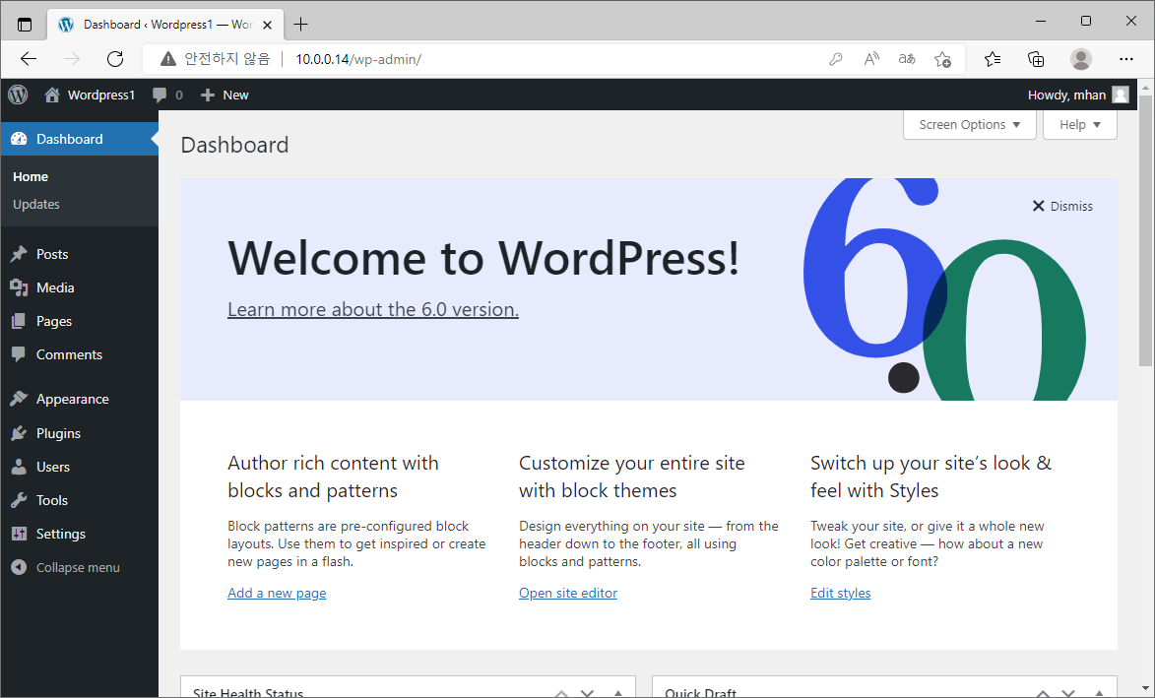Open the comments bubble in admin bar
The height and width of the screenshot is (698, 1155).
[167, 95]
